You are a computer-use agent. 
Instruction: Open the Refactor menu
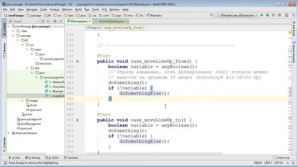pos(67,9)
